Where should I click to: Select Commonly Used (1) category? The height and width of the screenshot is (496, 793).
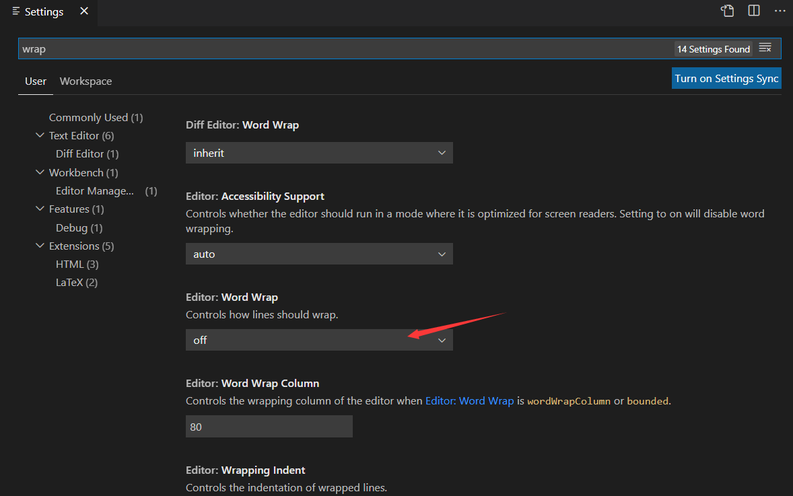click(x=96, y=117)
